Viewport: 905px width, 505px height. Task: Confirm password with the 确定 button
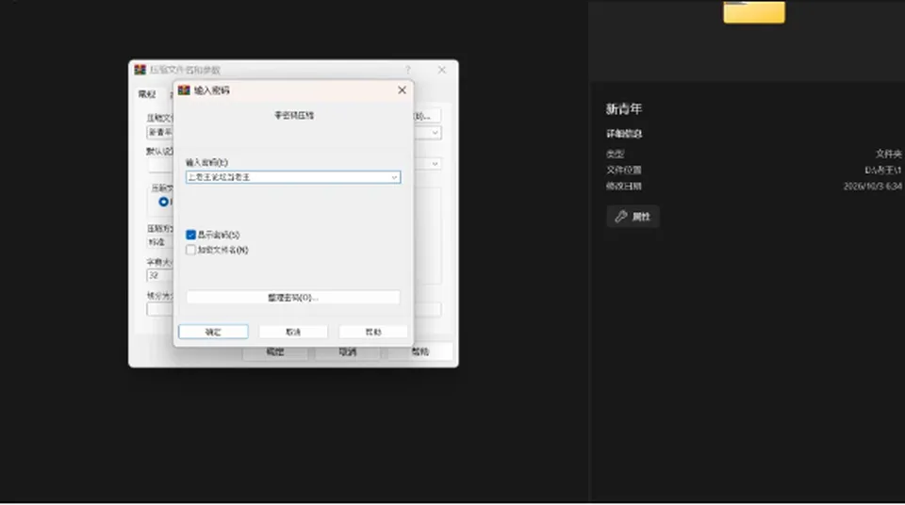[214, 332]
